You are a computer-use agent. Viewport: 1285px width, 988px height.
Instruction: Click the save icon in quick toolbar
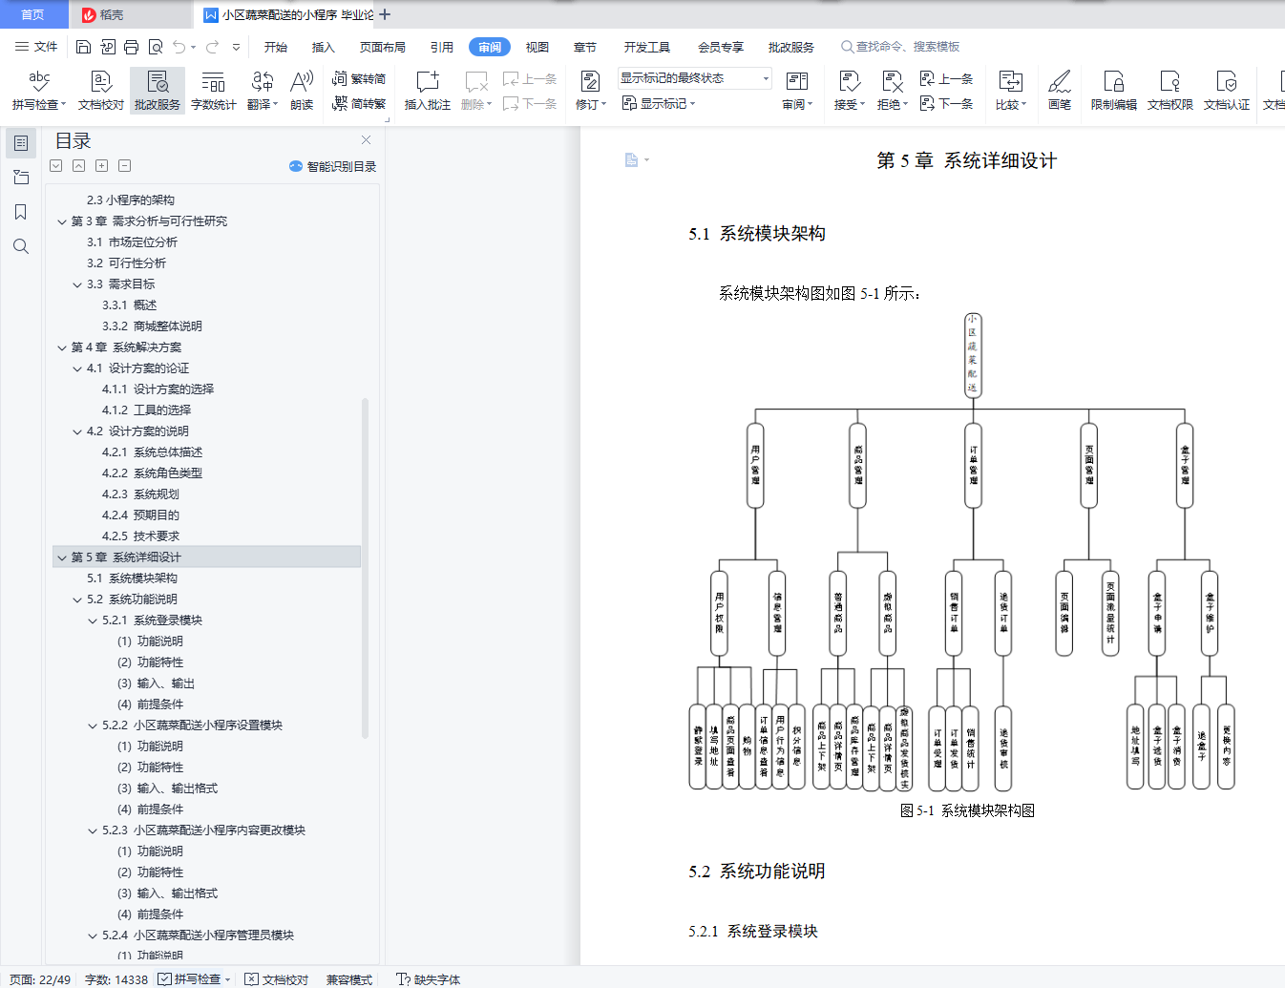83,47
